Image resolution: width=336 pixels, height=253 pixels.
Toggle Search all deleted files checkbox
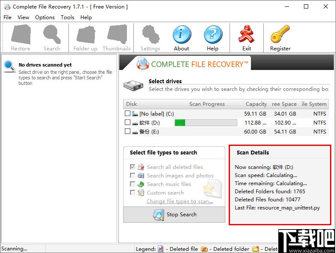pos(133,167)
